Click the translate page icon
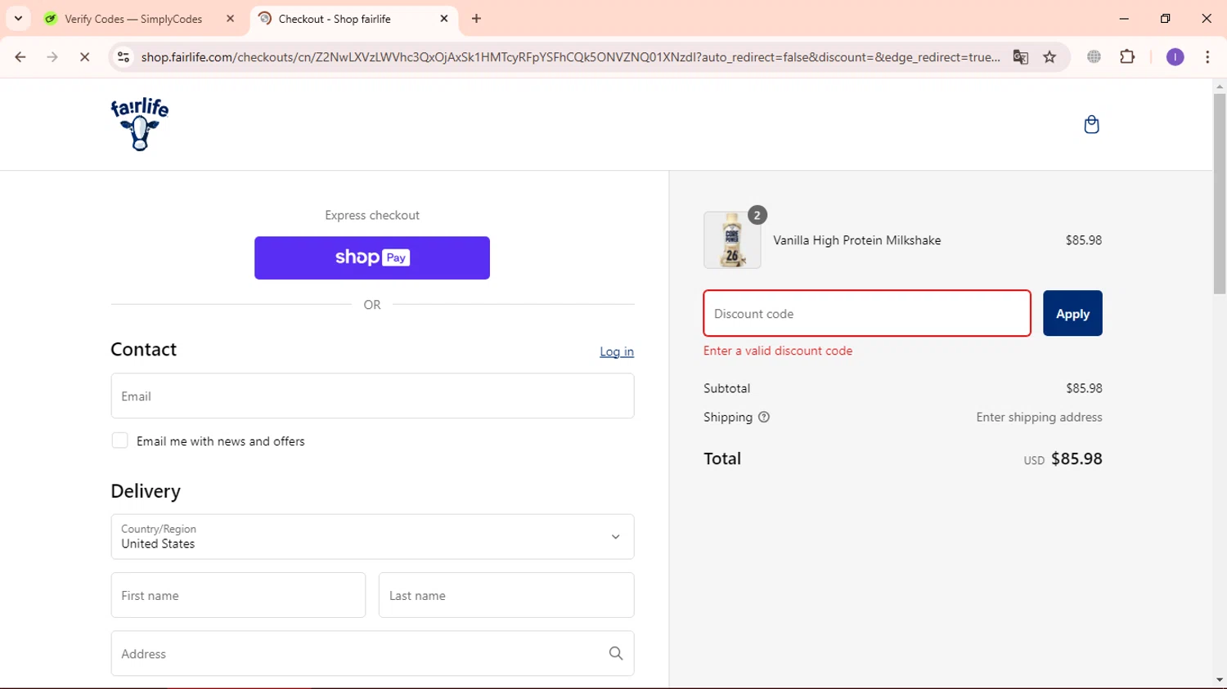 click(x=1020, y=57)
